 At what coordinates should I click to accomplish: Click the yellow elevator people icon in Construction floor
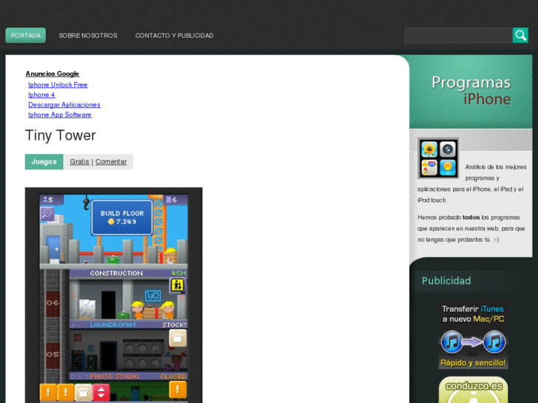pos(178,285)
